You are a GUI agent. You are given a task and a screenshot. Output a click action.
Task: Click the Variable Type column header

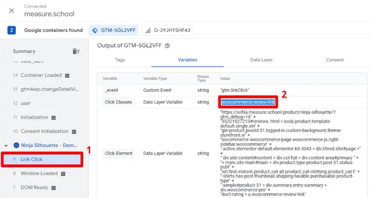(155, 78)
